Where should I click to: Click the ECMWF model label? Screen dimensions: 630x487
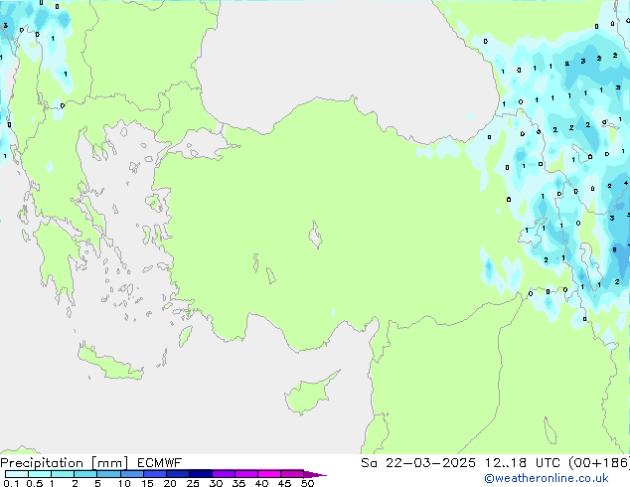click(x=160, y=463)
